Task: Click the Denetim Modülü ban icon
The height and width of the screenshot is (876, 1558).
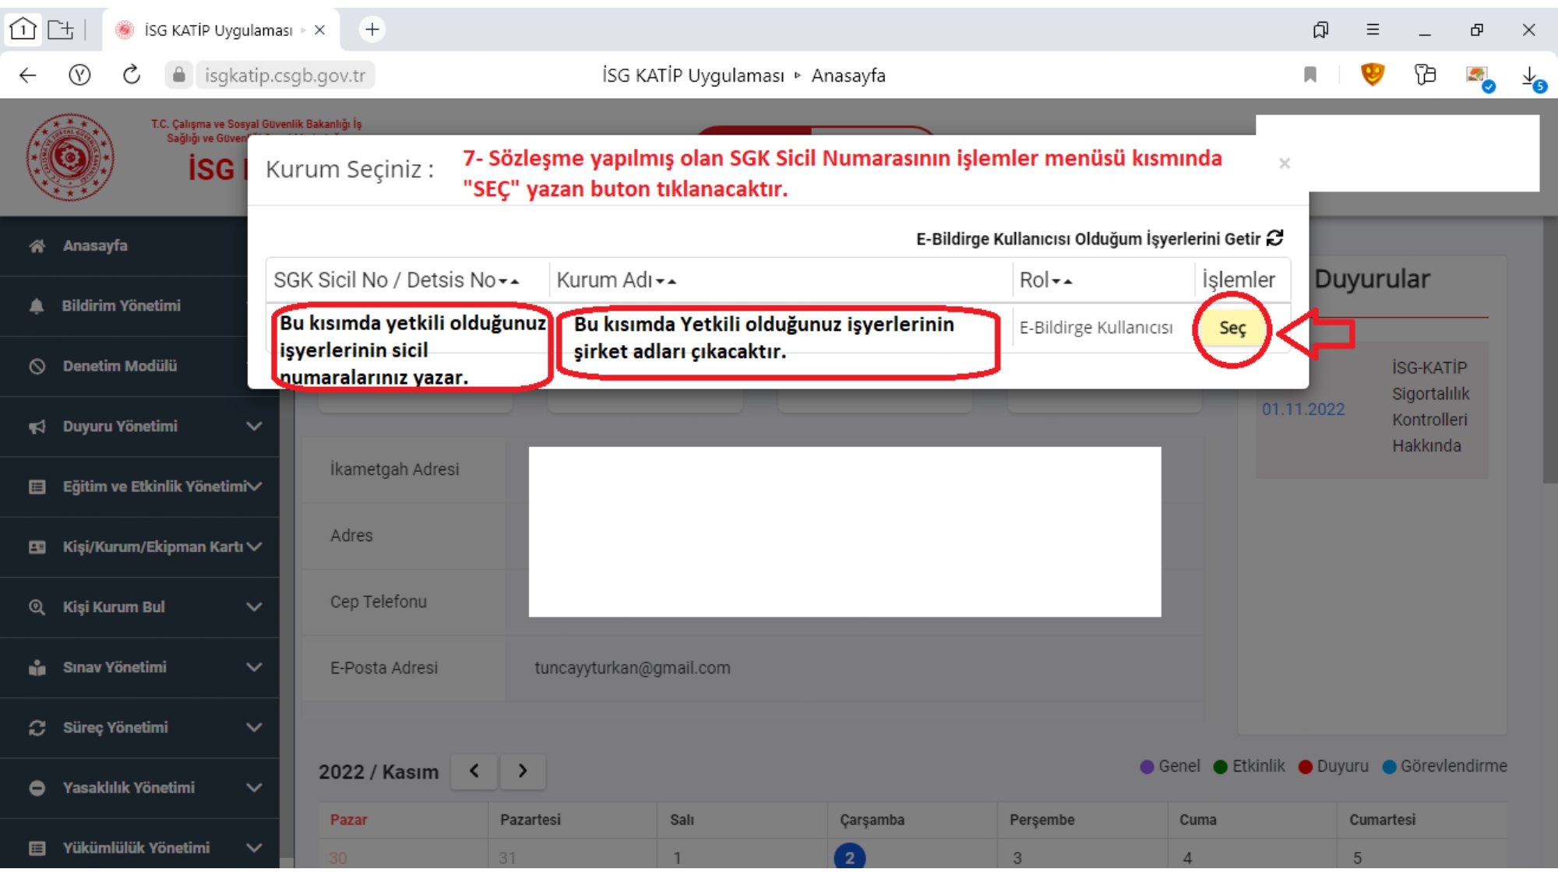Action: click(37, 367)
